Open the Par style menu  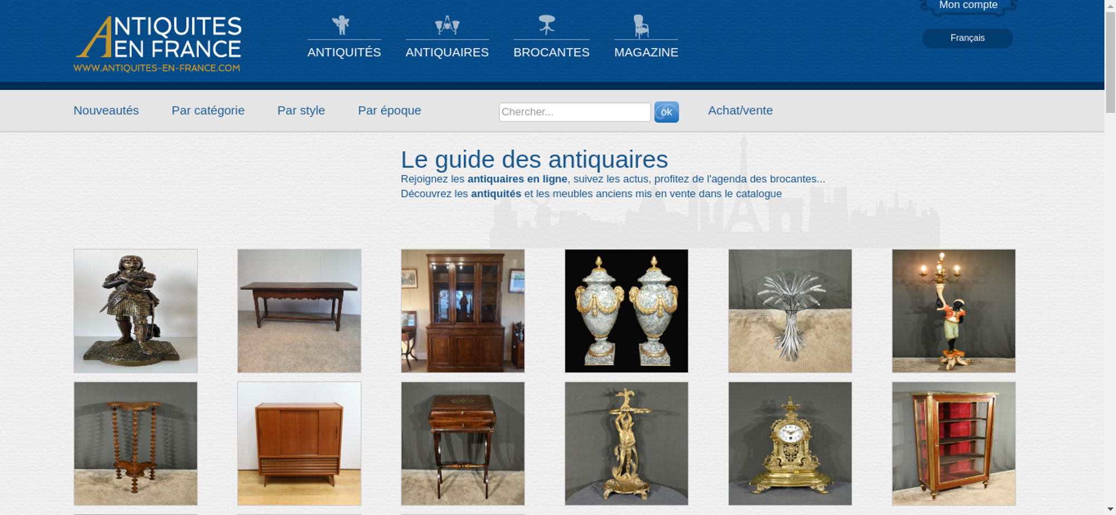301,110
